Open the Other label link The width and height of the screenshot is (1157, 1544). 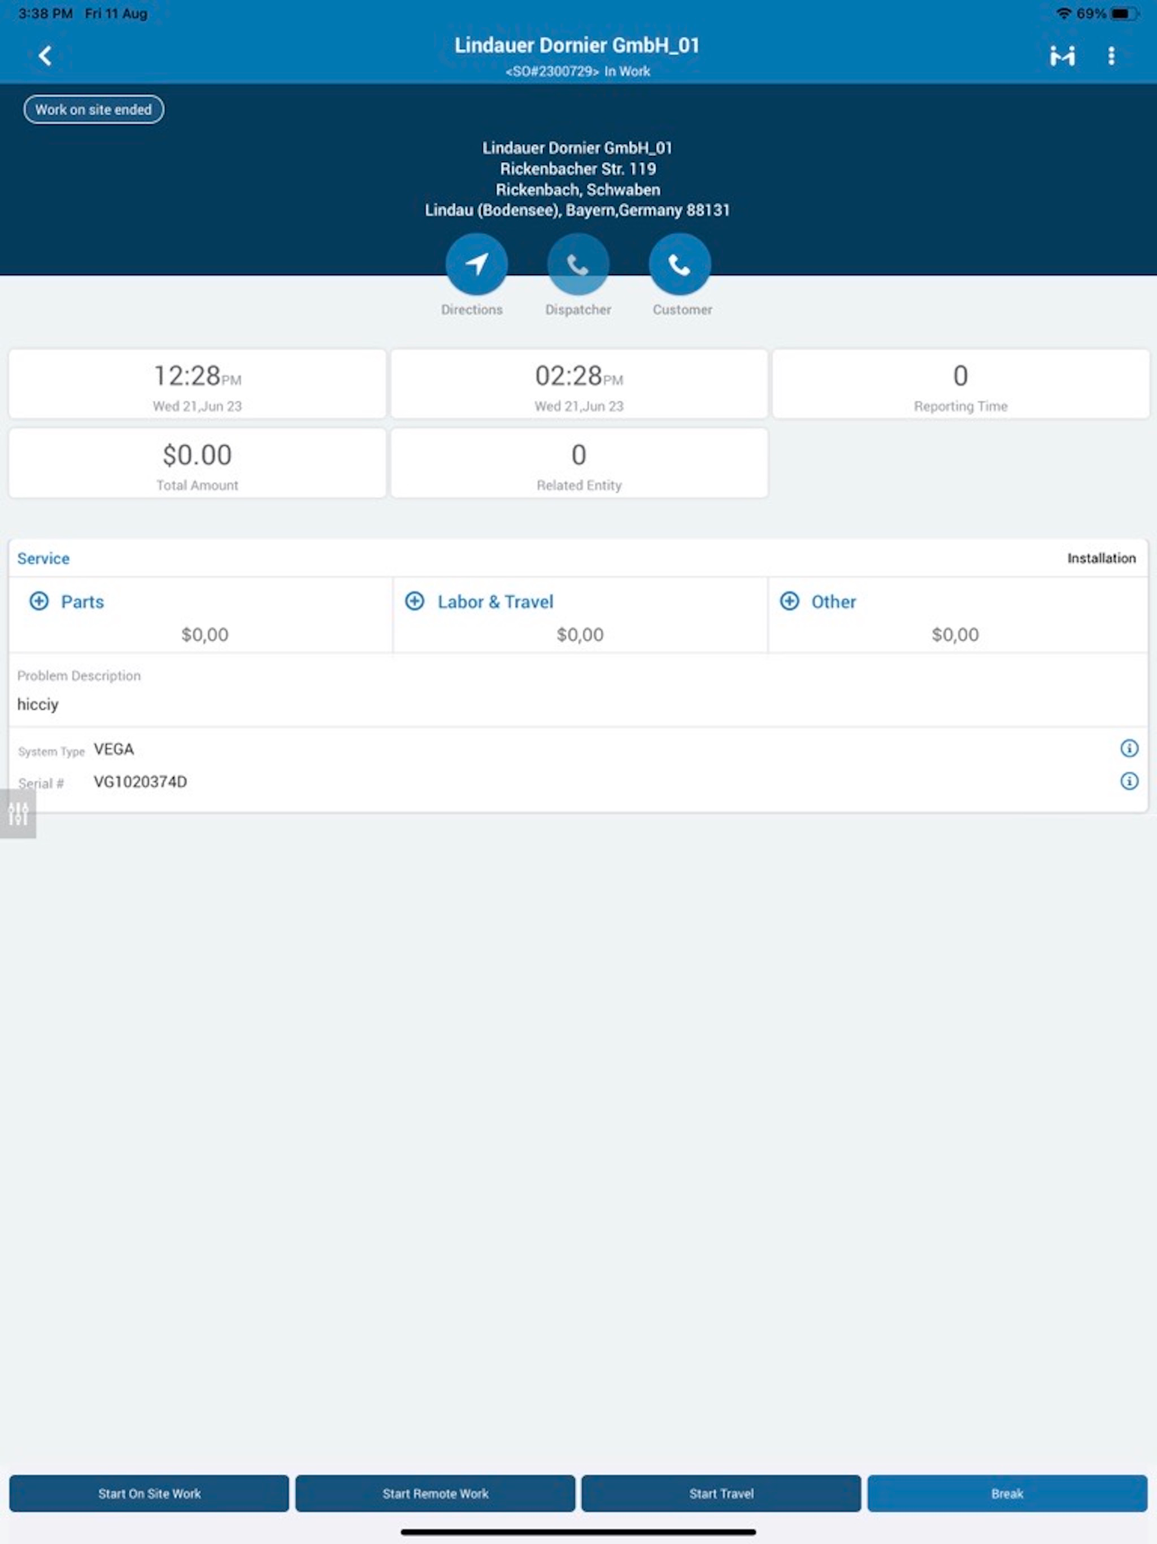[x=833, y=602]
